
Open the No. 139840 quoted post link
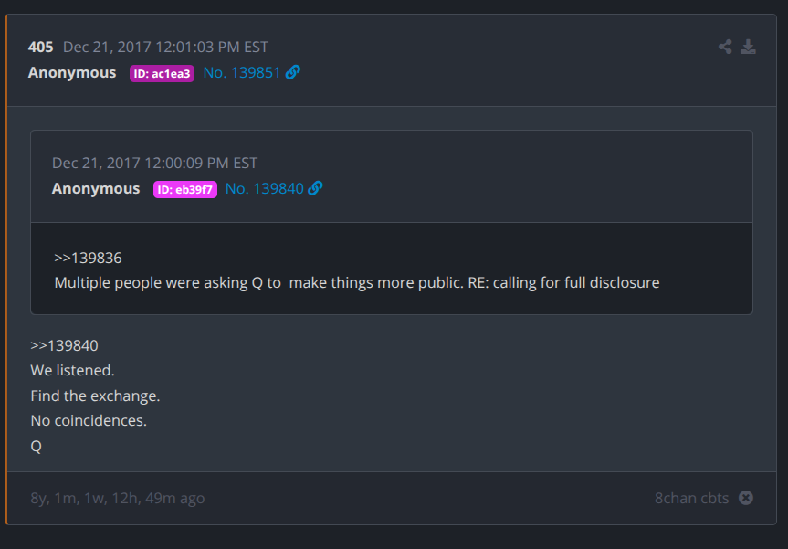pyautogui.click(x=264, y=188)
